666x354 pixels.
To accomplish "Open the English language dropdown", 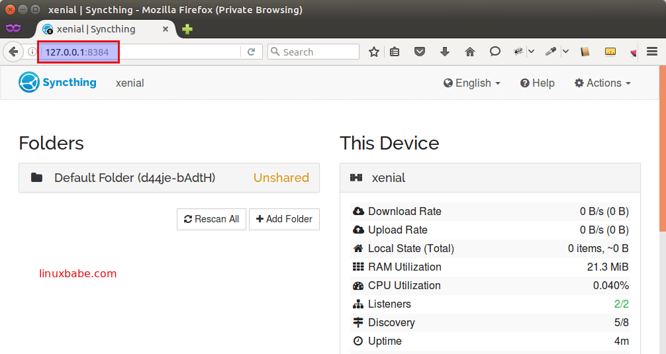I will pos(471,83).
